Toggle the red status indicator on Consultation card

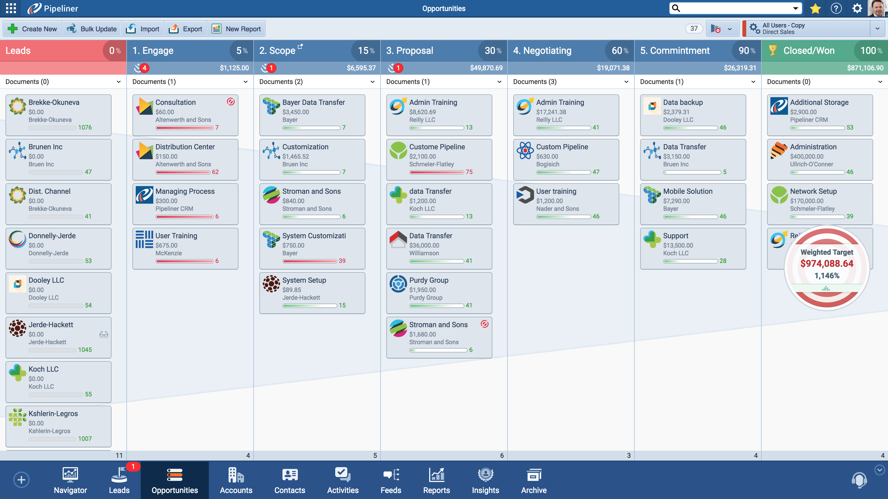click(231, 102)
